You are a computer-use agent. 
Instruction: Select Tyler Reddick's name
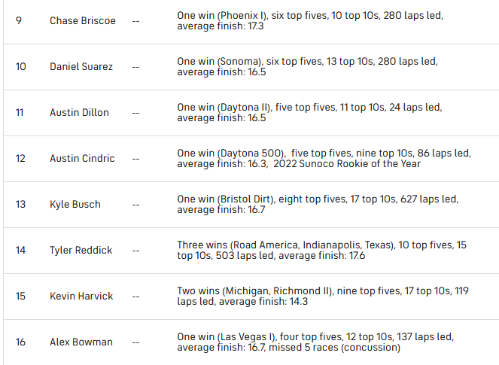point(81,250)
